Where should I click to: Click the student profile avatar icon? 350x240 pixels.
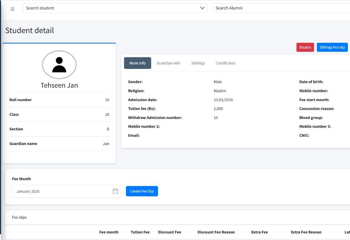point(59,65)
